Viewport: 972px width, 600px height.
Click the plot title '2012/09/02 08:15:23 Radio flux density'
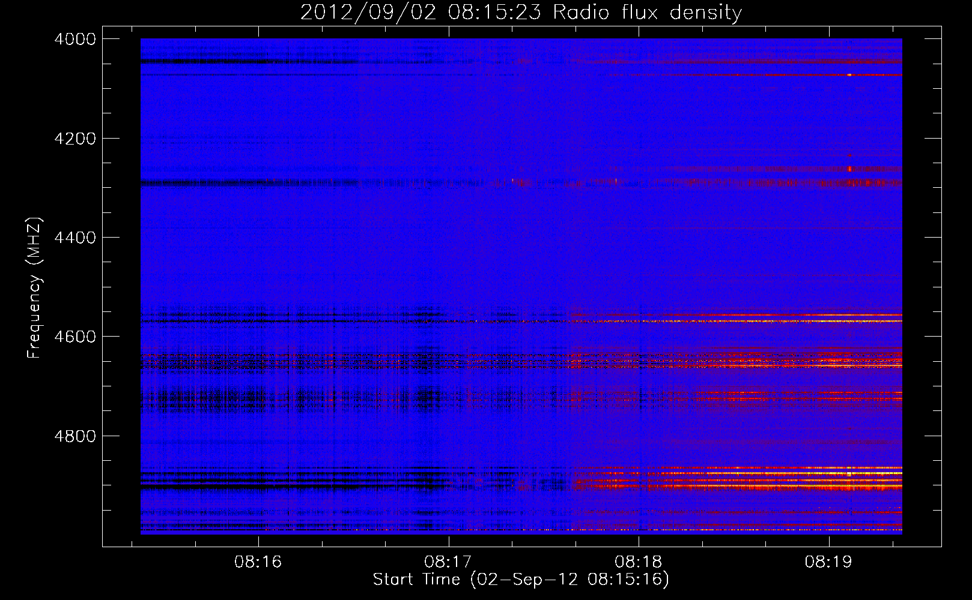point(521,13)
